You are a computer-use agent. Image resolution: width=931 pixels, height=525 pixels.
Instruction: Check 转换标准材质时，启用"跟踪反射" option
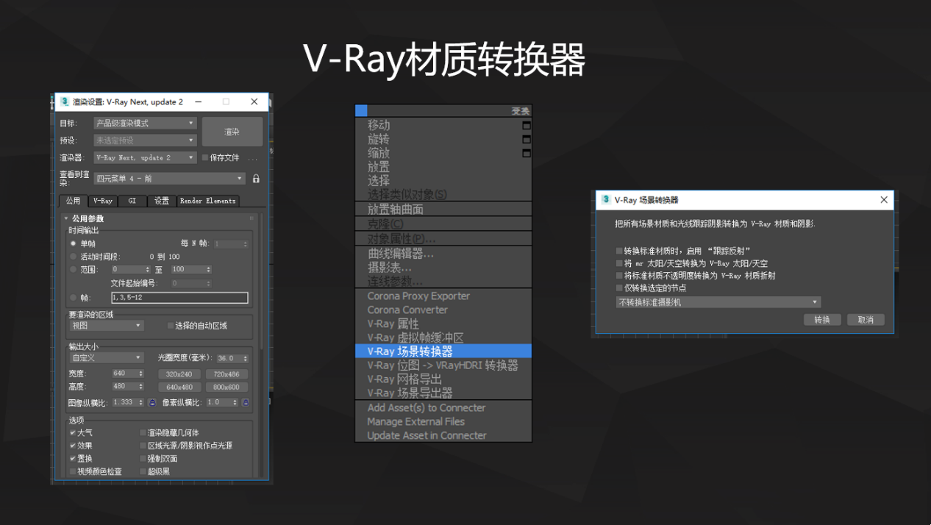[619, 251]
